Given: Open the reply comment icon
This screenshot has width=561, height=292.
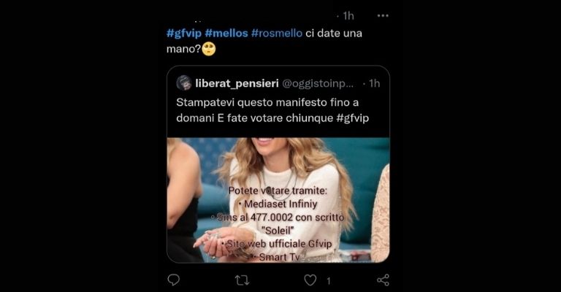Looking at the screenshot, I should tap(174, 280).
